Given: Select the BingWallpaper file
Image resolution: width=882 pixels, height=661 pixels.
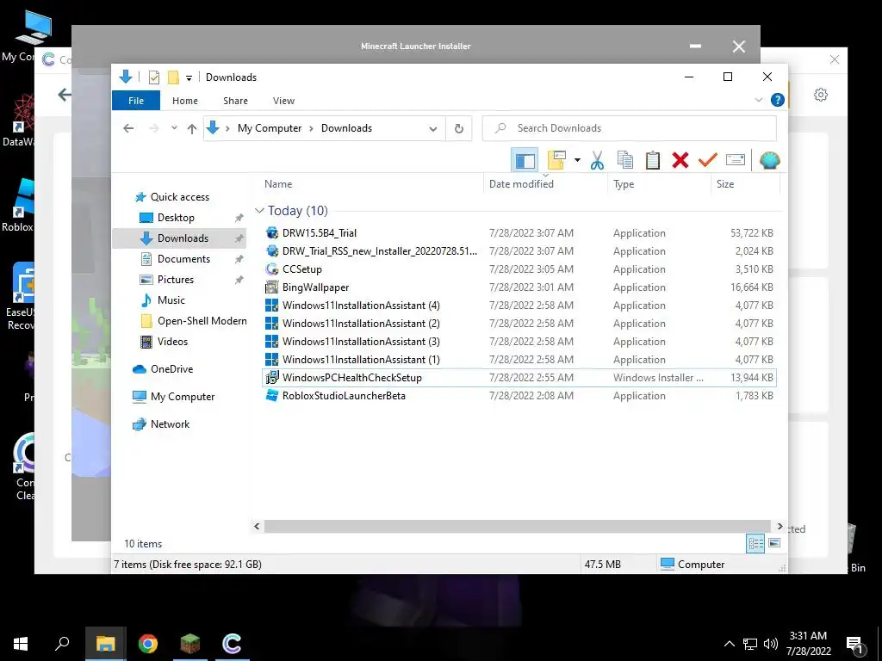Looking at the screenshot, I should (519, 287).
